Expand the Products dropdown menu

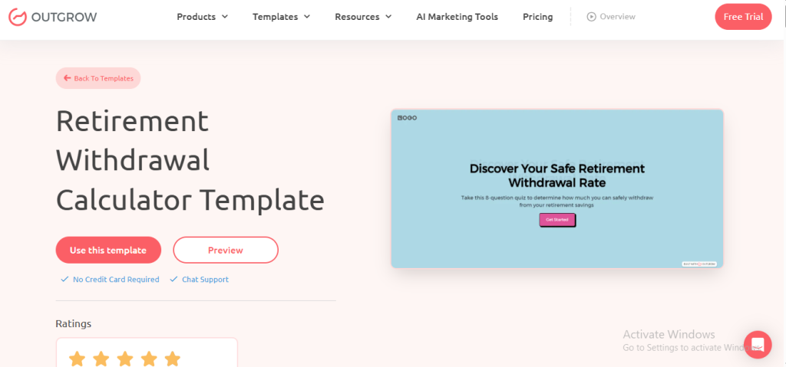click(x=202, y=17)
